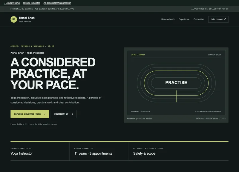Go back to AliveCV home
Image resolution: width=239 pixels, height=172 pixels.
pos(12,3)
